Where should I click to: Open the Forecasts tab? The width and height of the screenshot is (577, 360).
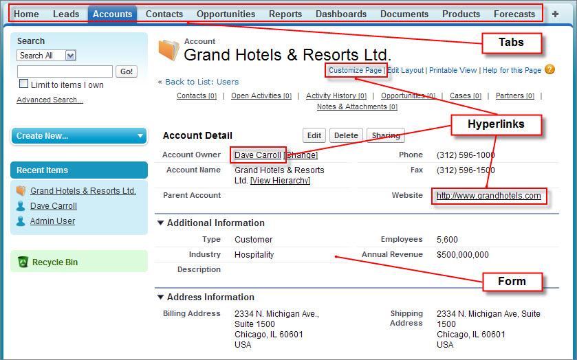(x=514, y=14)
